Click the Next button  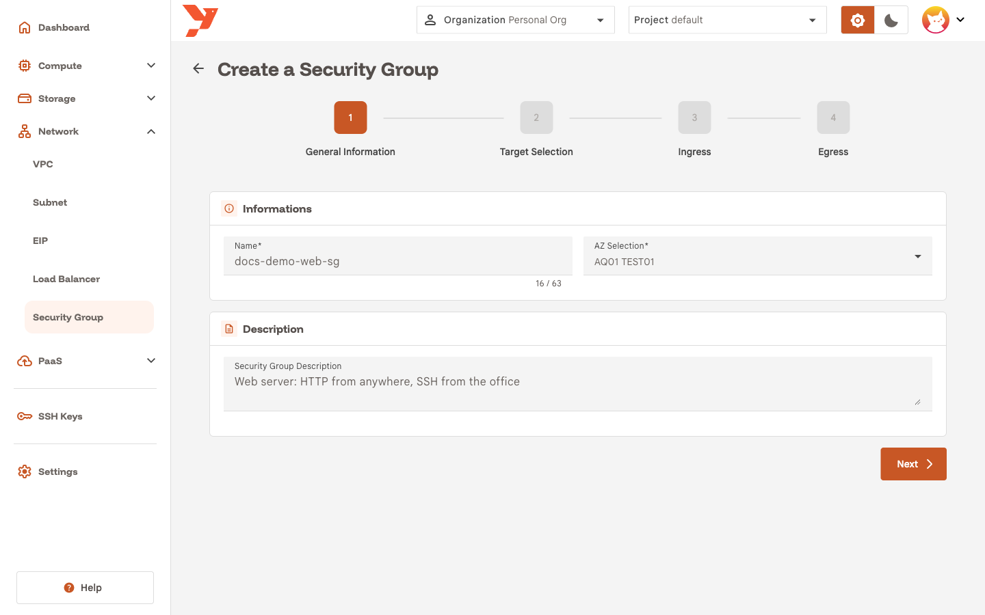(x=913, y=464)
